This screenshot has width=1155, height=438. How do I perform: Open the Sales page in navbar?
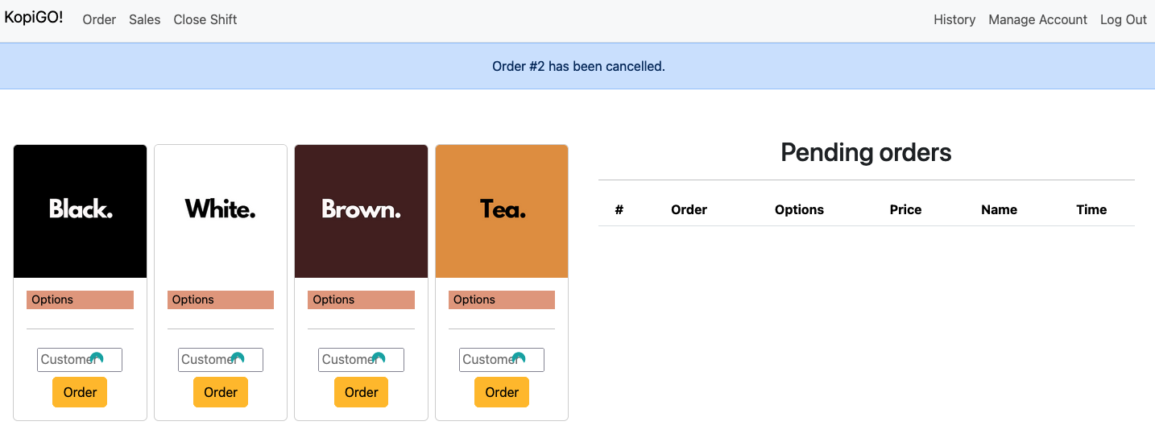click(x=145, y=19)
